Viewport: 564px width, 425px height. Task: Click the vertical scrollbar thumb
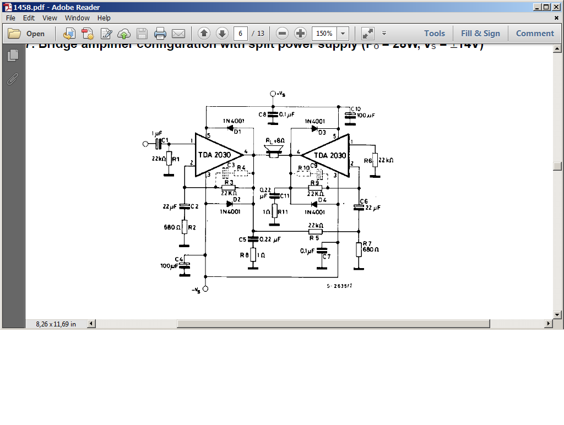tap(557, 166)
